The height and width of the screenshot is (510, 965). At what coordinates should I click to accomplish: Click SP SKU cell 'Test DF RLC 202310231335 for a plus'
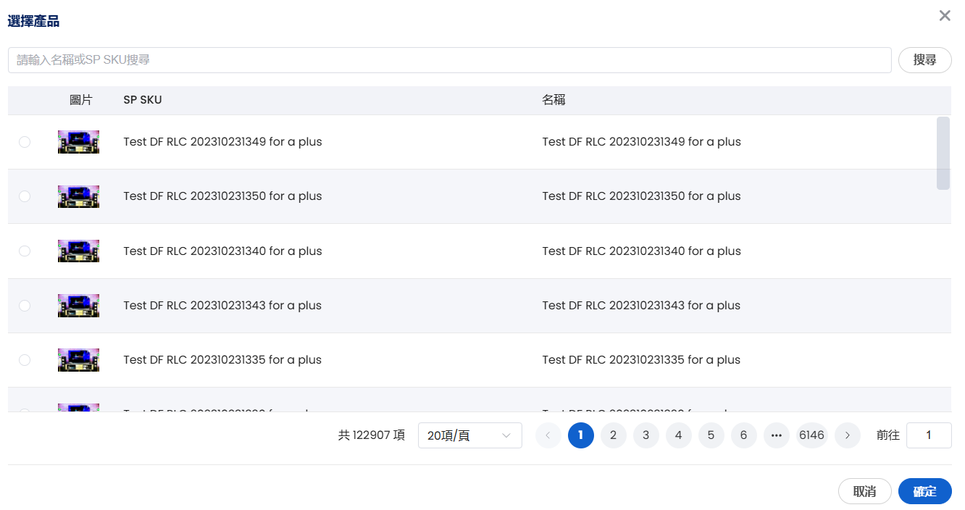point(222,360)
